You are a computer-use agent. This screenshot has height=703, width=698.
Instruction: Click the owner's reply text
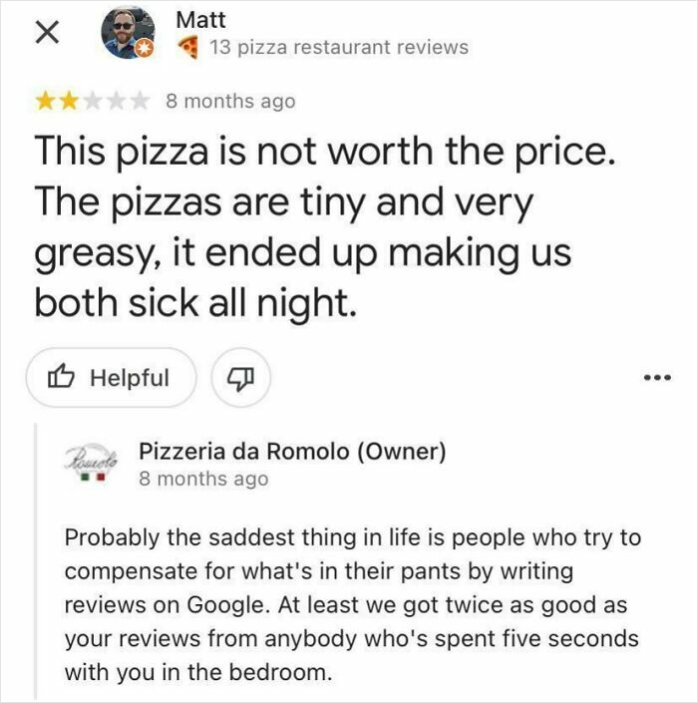pyautogui.click(x=352, y=604)
